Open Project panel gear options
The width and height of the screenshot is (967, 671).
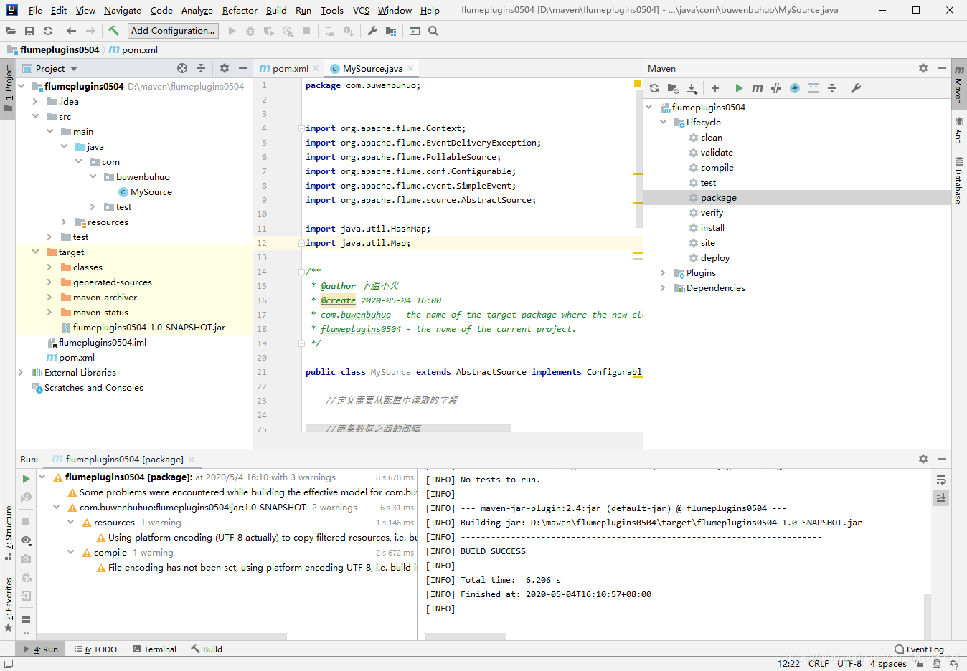click(x=225, y=68)
